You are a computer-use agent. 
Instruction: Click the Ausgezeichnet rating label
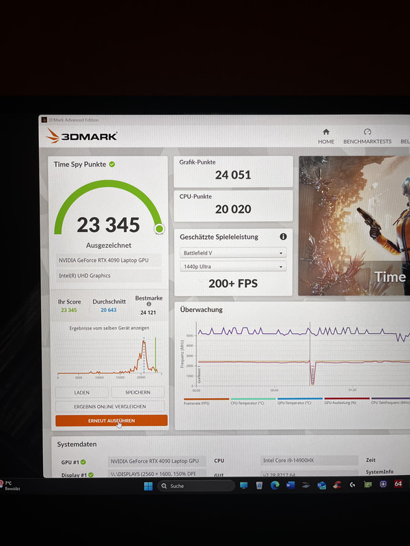pyautogui.click(x=109, y=245)
